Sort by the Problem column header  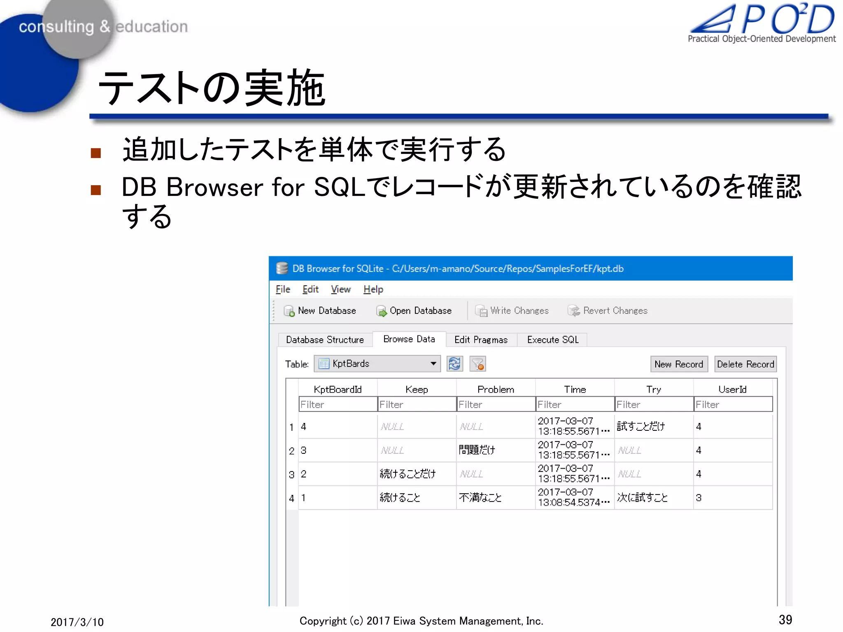[x=496, y=389]
